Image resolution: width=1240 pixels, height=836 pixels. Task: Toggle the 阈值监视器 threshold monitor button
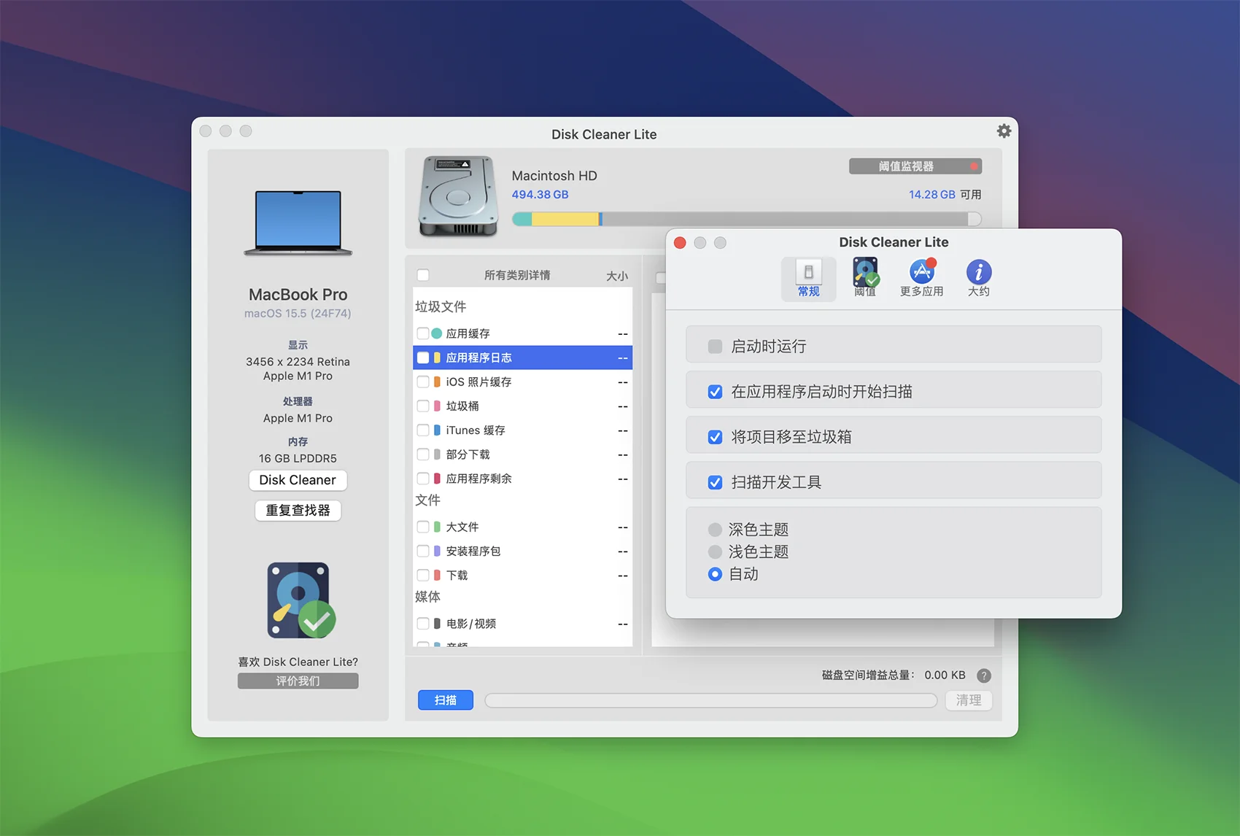click(915, 166)
